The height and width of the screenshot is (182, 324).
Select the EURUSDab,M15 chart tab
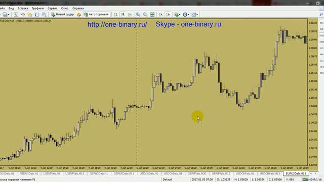296,173
